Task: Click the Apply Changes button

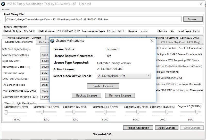Action: coord(167,128)
